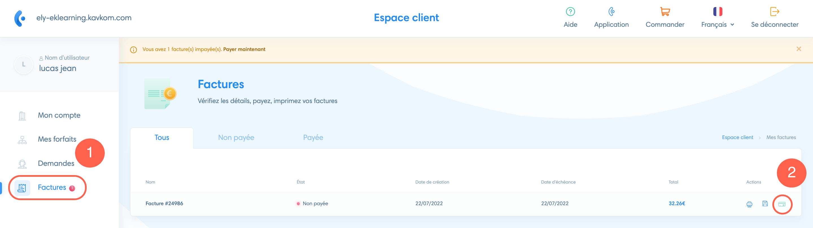Click the Espace client header title

[x=406, y=18]
